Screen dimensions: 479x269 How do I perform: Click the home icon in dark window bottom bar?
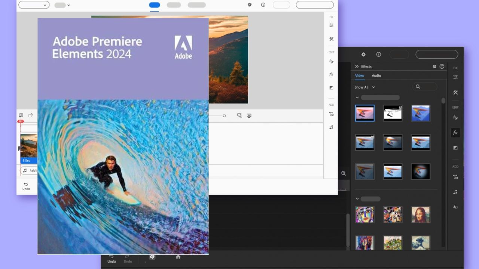tap(178, 257)
